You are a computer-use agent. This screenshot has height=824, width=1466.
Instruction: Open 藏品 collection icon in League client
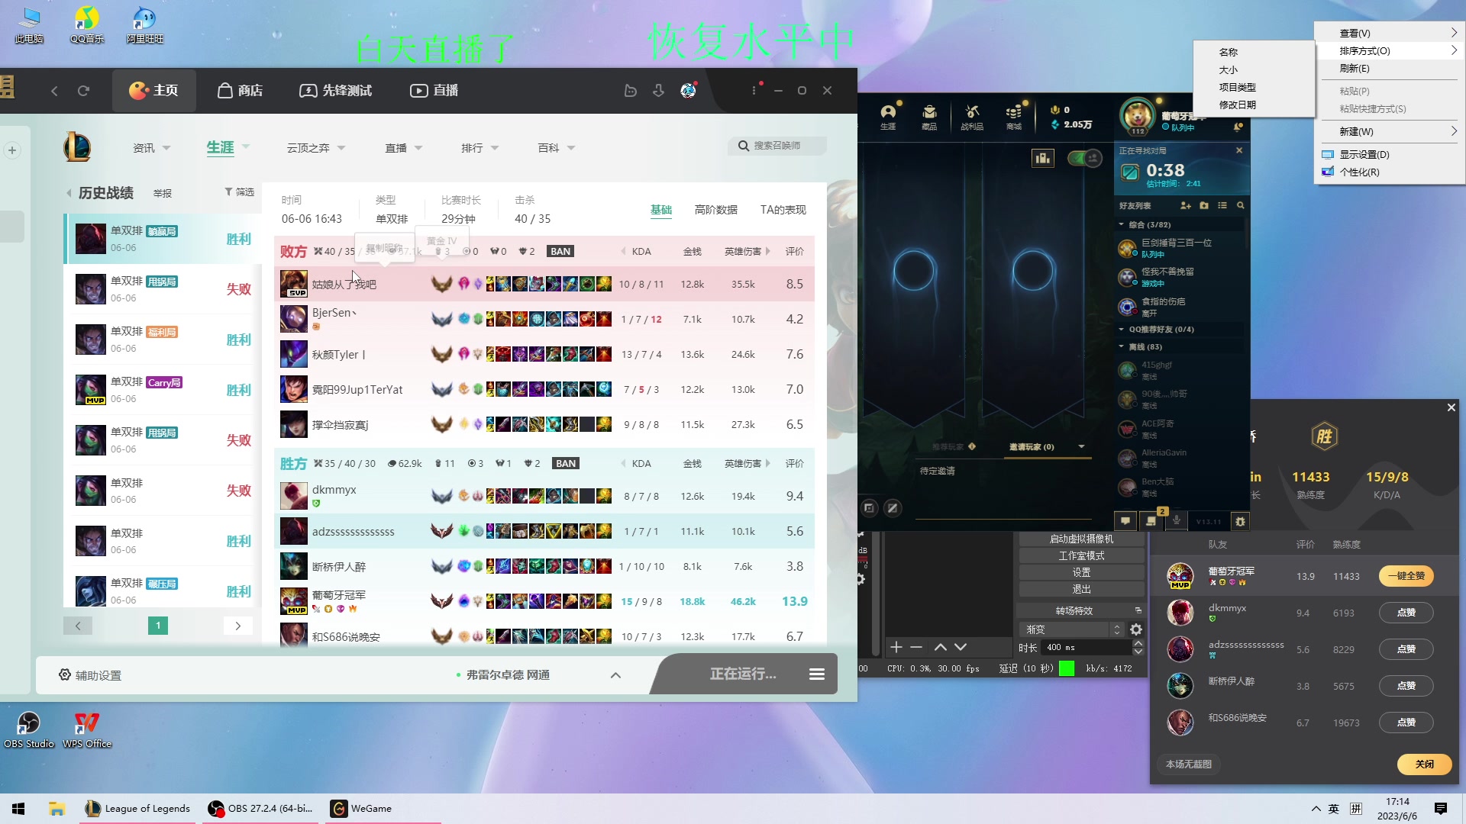(x=929, y=117)
